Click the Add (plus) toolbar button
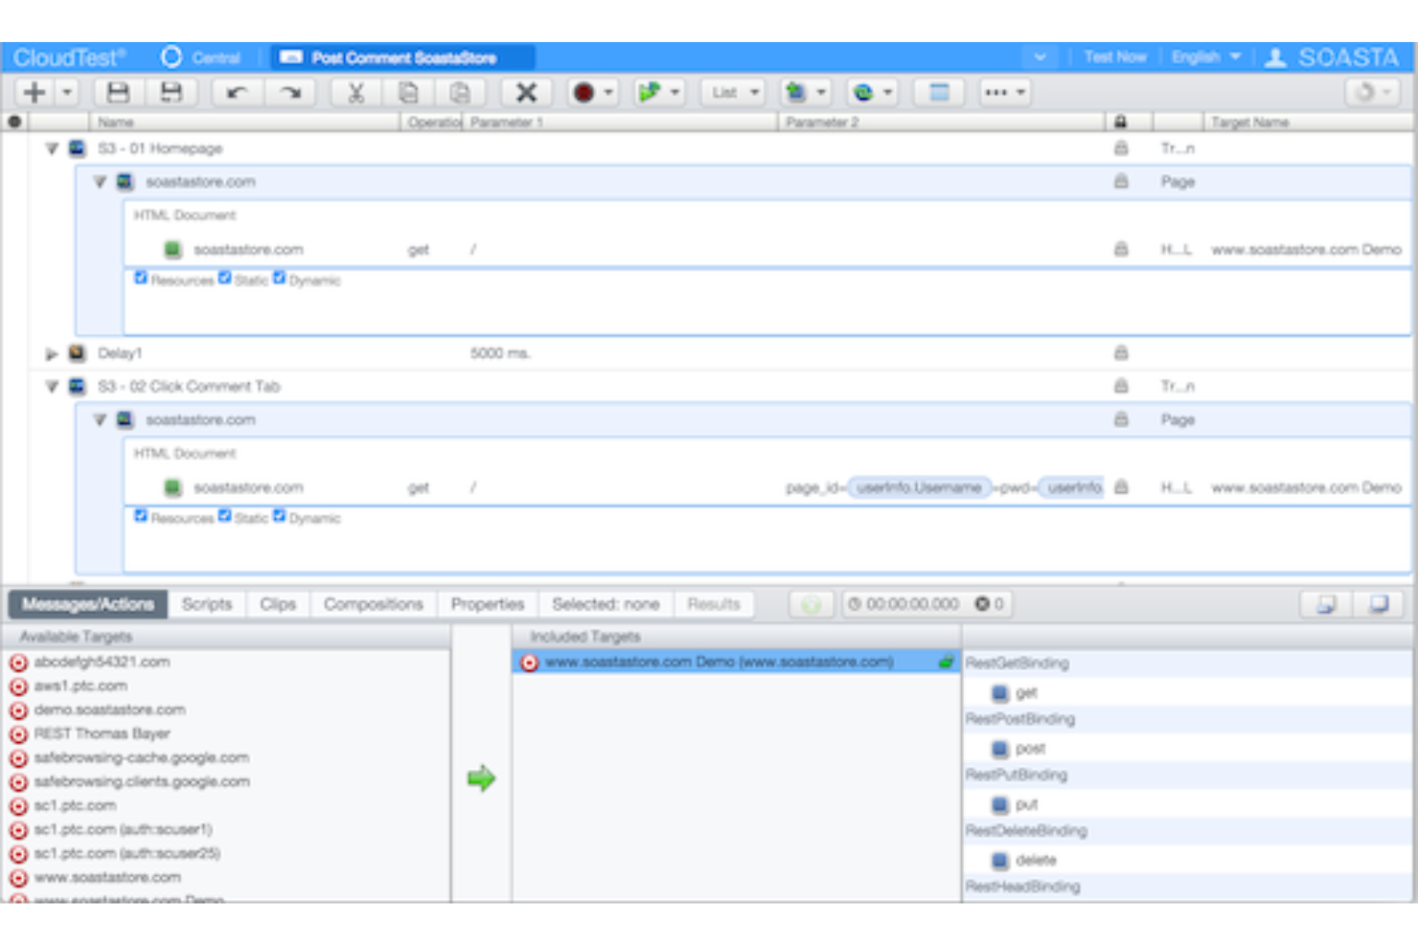Screen dimensions: 1418x945 click(x=34, y=93)
